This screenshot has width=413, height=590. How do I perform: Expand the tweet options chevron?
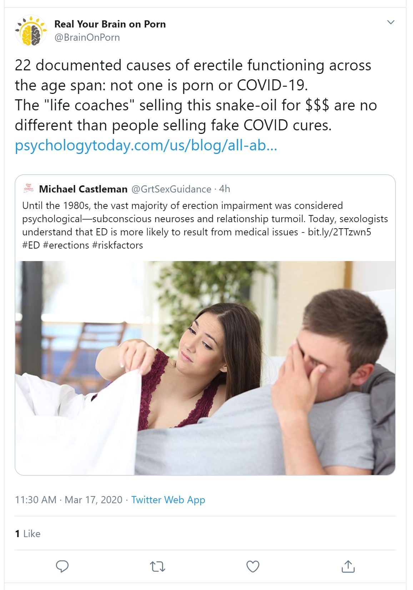391,22
